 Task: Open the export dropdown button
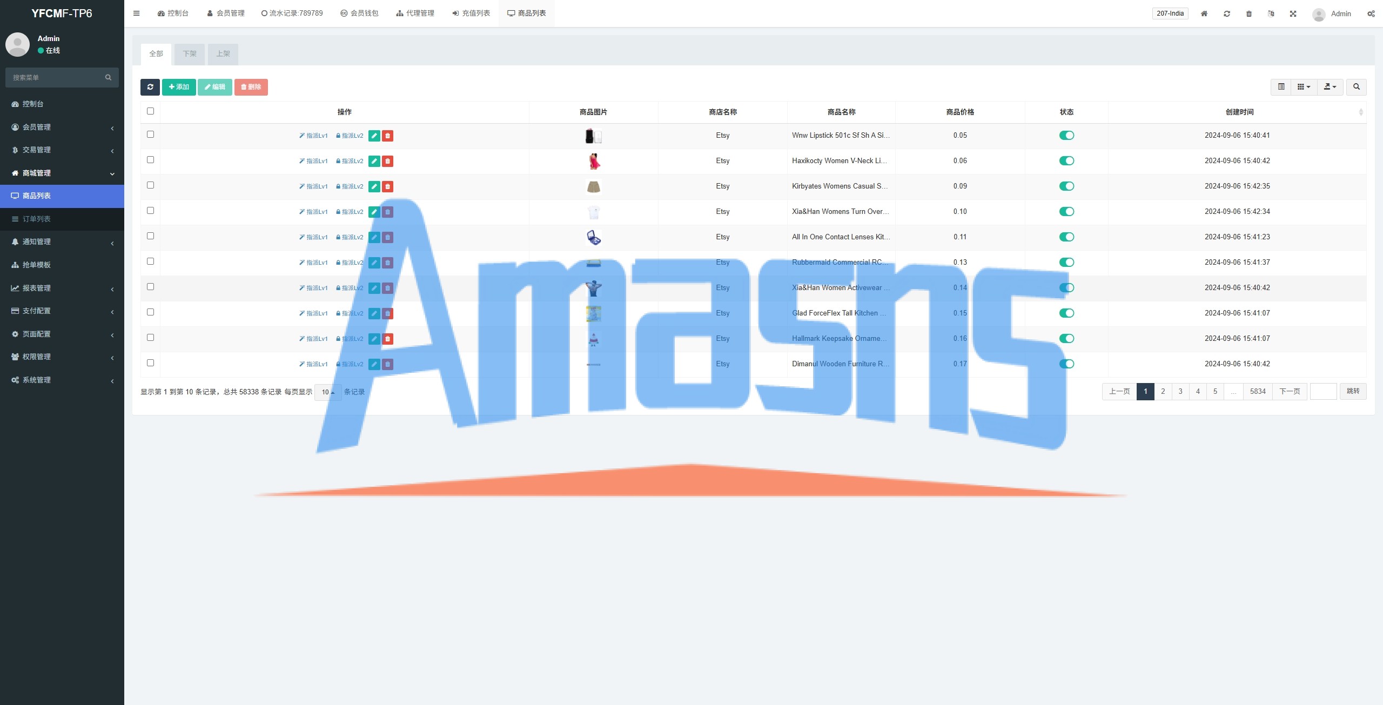(1330, 87)
